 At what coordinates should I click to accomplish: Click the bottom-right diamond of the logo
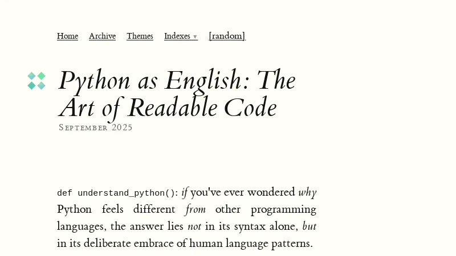pos(41,85)
